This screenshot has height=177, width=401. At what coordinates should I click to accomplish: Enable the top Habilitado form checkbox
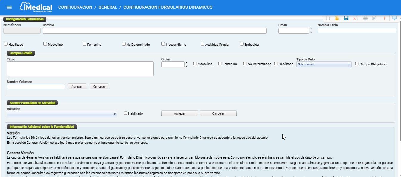click(6, 44)
